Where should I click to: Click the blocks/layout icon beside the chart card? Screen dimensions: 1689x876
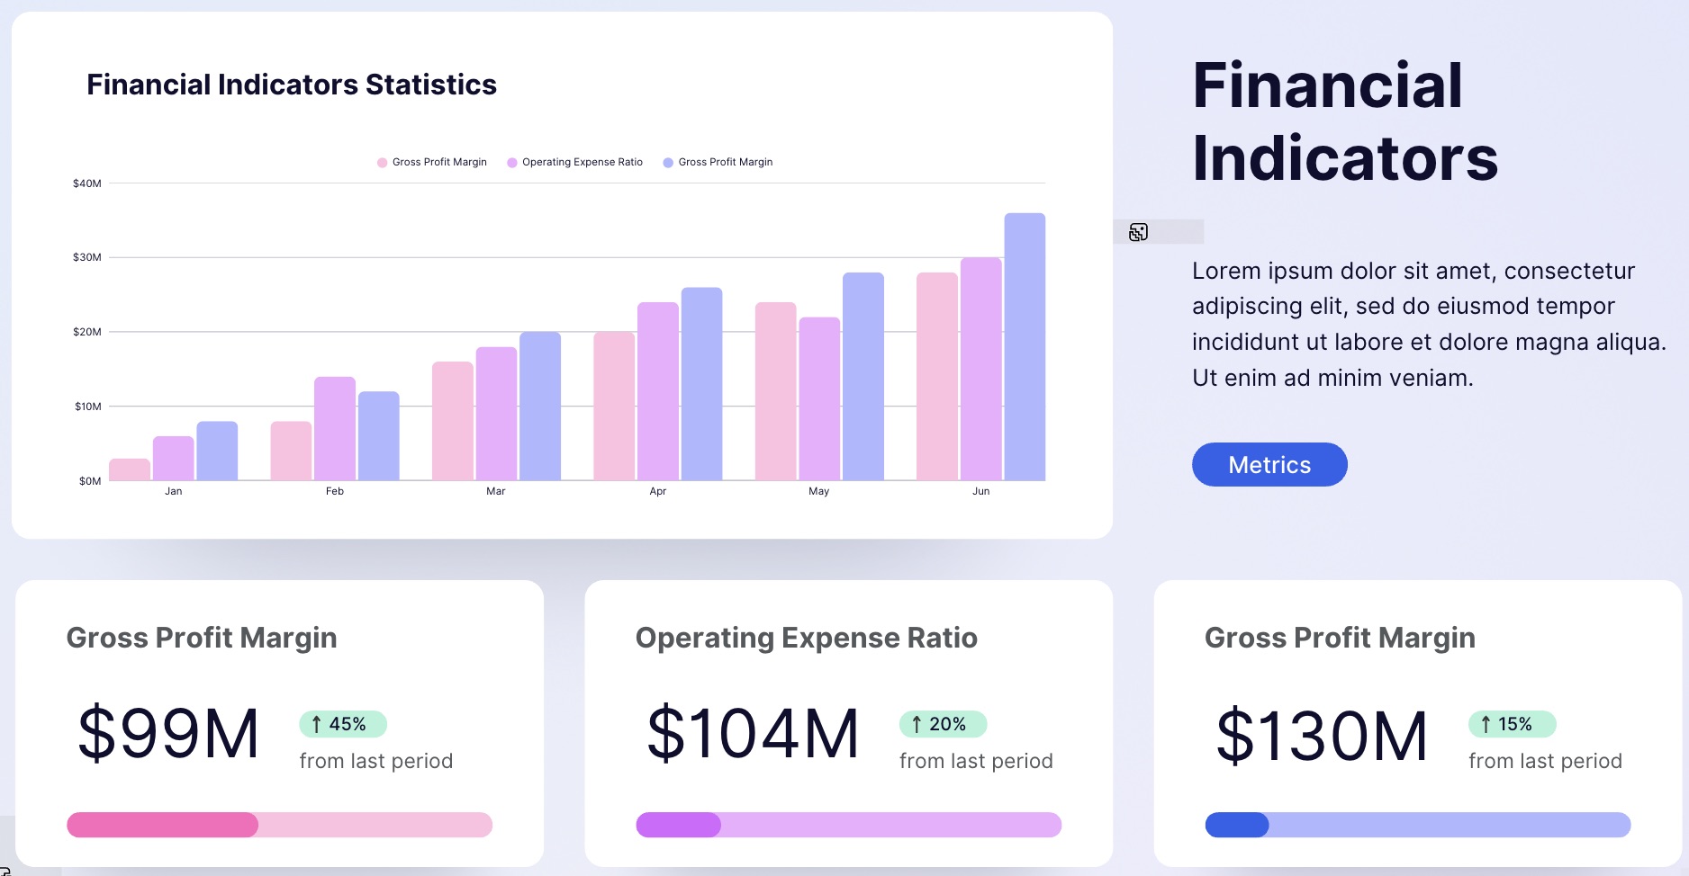(1138, 231)
